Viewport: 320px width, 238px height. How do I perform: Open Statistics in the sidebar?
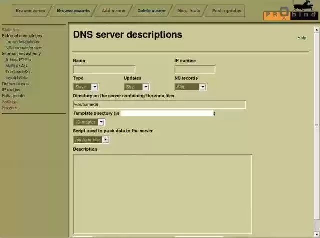pos(10,30)
